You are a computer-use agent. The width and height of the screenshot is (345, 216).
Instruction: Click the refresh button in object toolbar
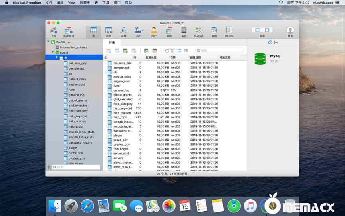(167, 51)
